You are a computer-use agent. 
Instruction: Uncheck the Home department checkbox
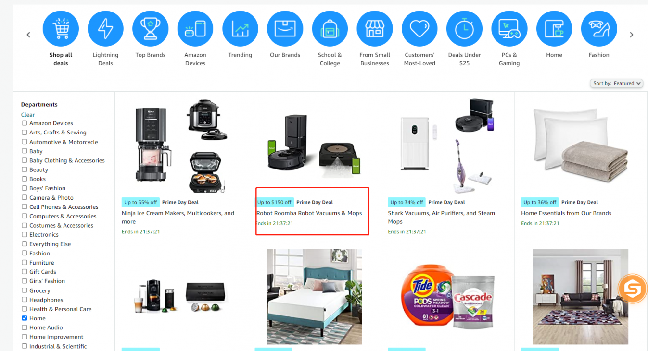(x=25, y=318)
